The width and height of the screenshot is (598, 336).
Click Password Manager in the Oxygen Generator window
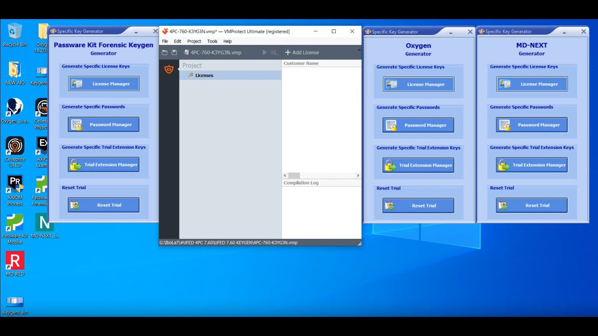419,125
